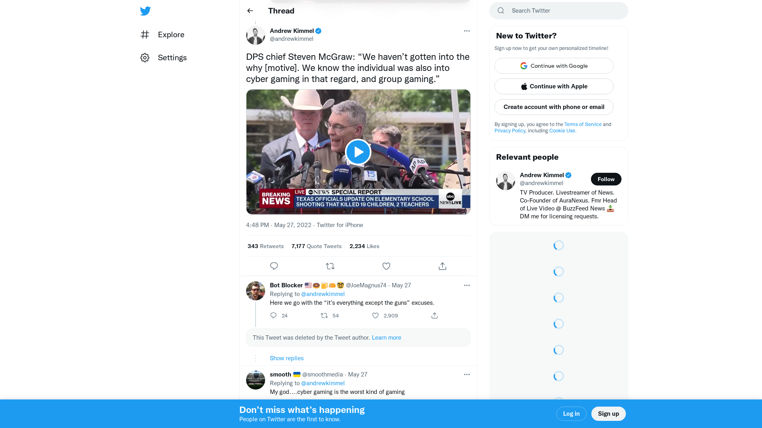Click the search magnifier icon
The width and height of the screenshot is (762, 428).
pyautogui.click(x=501, y=11)
